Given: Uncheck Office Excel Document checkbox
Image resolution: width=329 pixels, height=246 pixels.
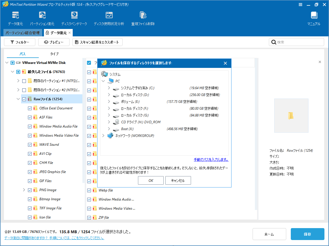Looking at the screenshot, I should tap(30, 108).
